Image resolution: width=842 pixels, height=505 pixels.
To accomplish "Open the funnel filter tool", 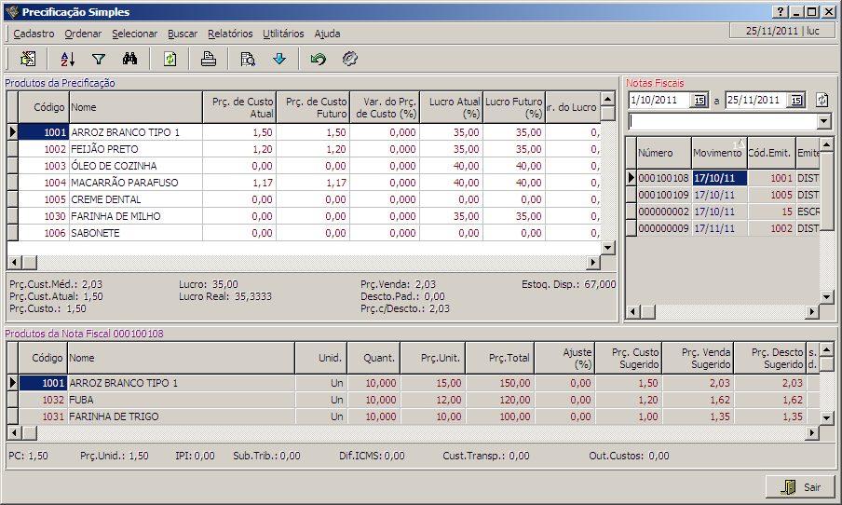I will 99,59.
